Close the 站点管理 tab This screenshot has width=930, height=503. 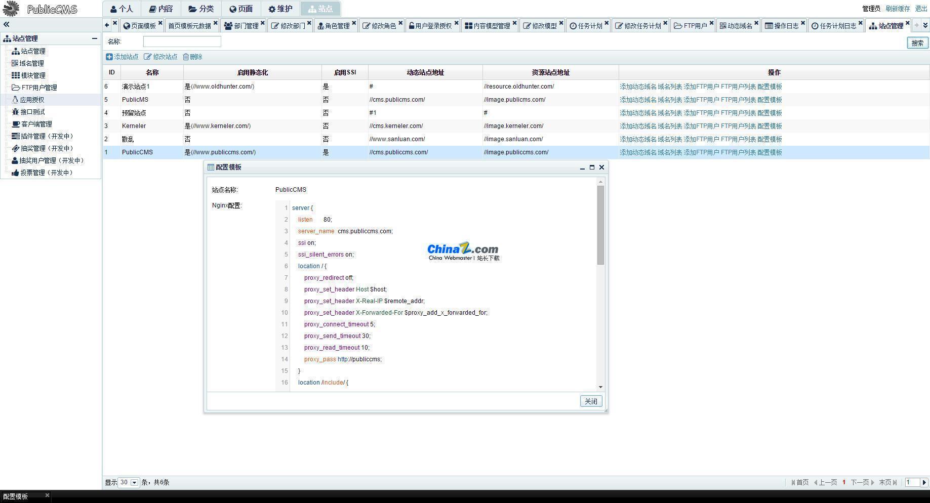pyautogui.click(x=907, y=23)
